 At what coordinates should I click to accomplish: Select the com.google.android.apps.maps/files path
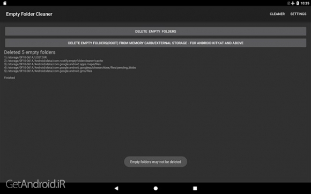click(53, 64)
